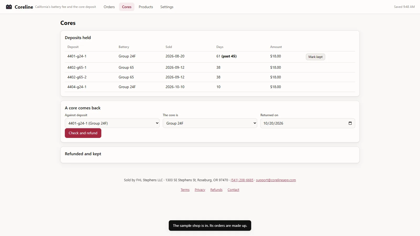Viewport: 420px width, 236px height.
Task: Mark deposit 4401-g24-1 as kept
Action: (x=315, y=57)
